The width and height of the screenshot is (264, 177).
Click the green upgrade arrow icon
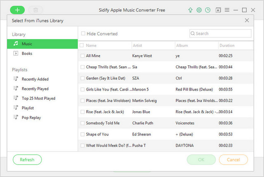[190, 10]
